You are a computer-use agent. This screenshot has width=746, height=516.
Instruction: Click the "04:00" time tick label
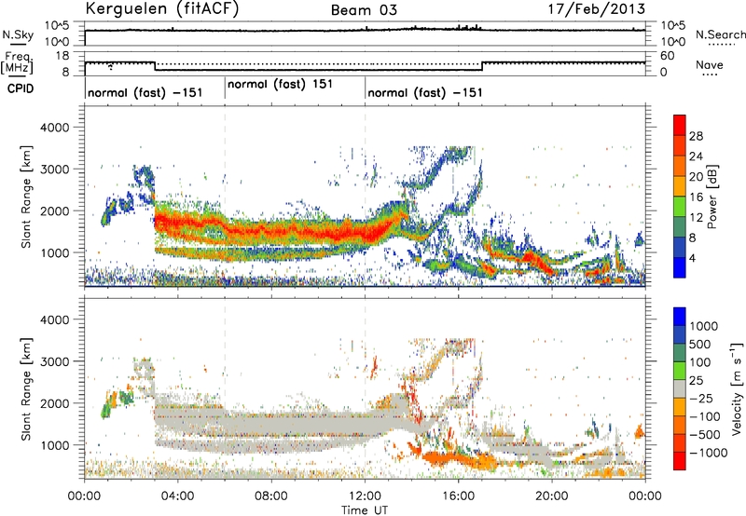(178, 496)
